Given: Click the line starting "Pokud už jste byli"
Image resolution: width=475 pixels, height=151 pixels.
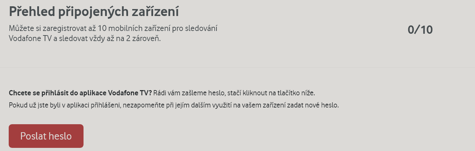Looking at the screenshot, I should (x=174, y=105).
